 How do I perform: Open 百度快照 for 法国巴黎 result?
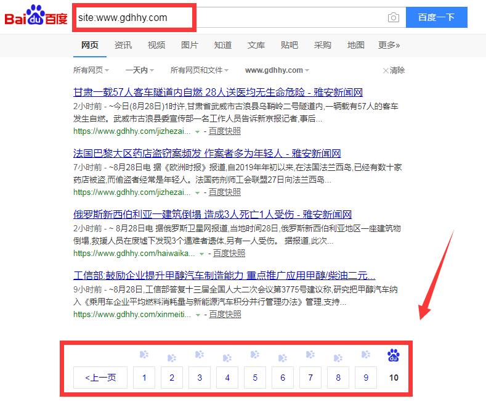pos(225,192)
